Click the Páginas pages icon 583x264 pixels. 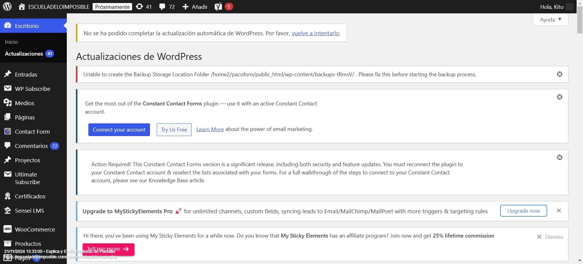coord(8,117)
